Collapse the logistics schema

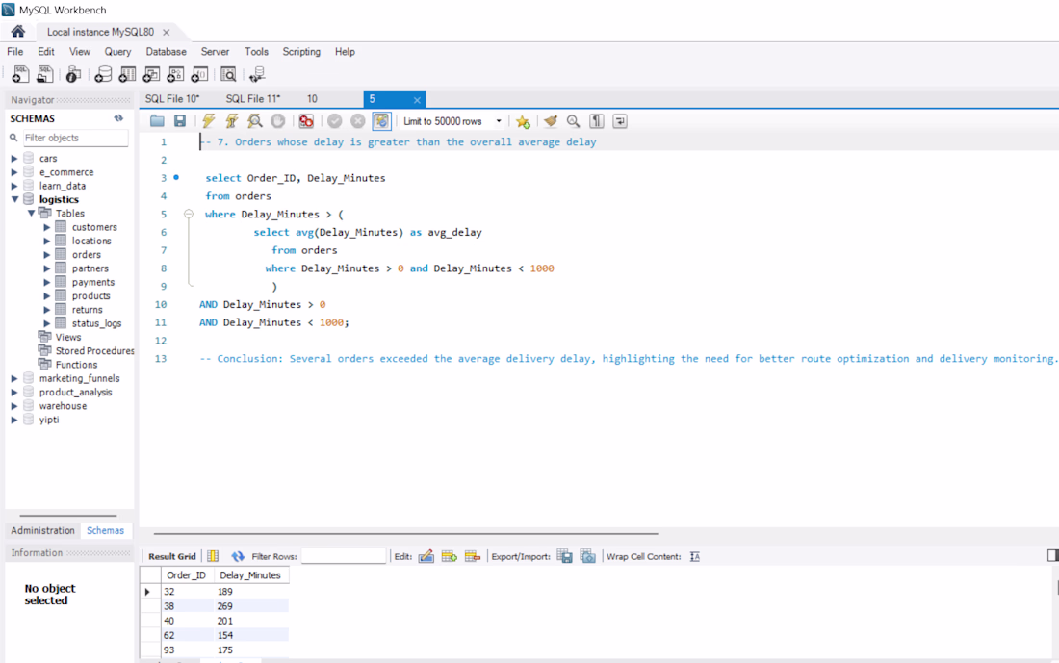pos(14,199)
